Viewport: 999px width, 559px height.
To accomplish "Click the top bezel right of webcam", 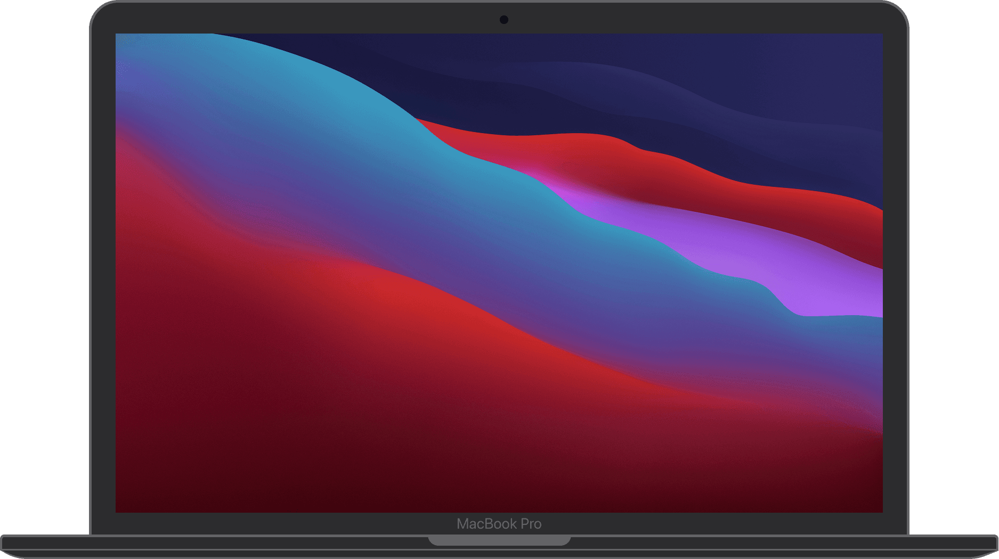I will (x=693, y=19).
